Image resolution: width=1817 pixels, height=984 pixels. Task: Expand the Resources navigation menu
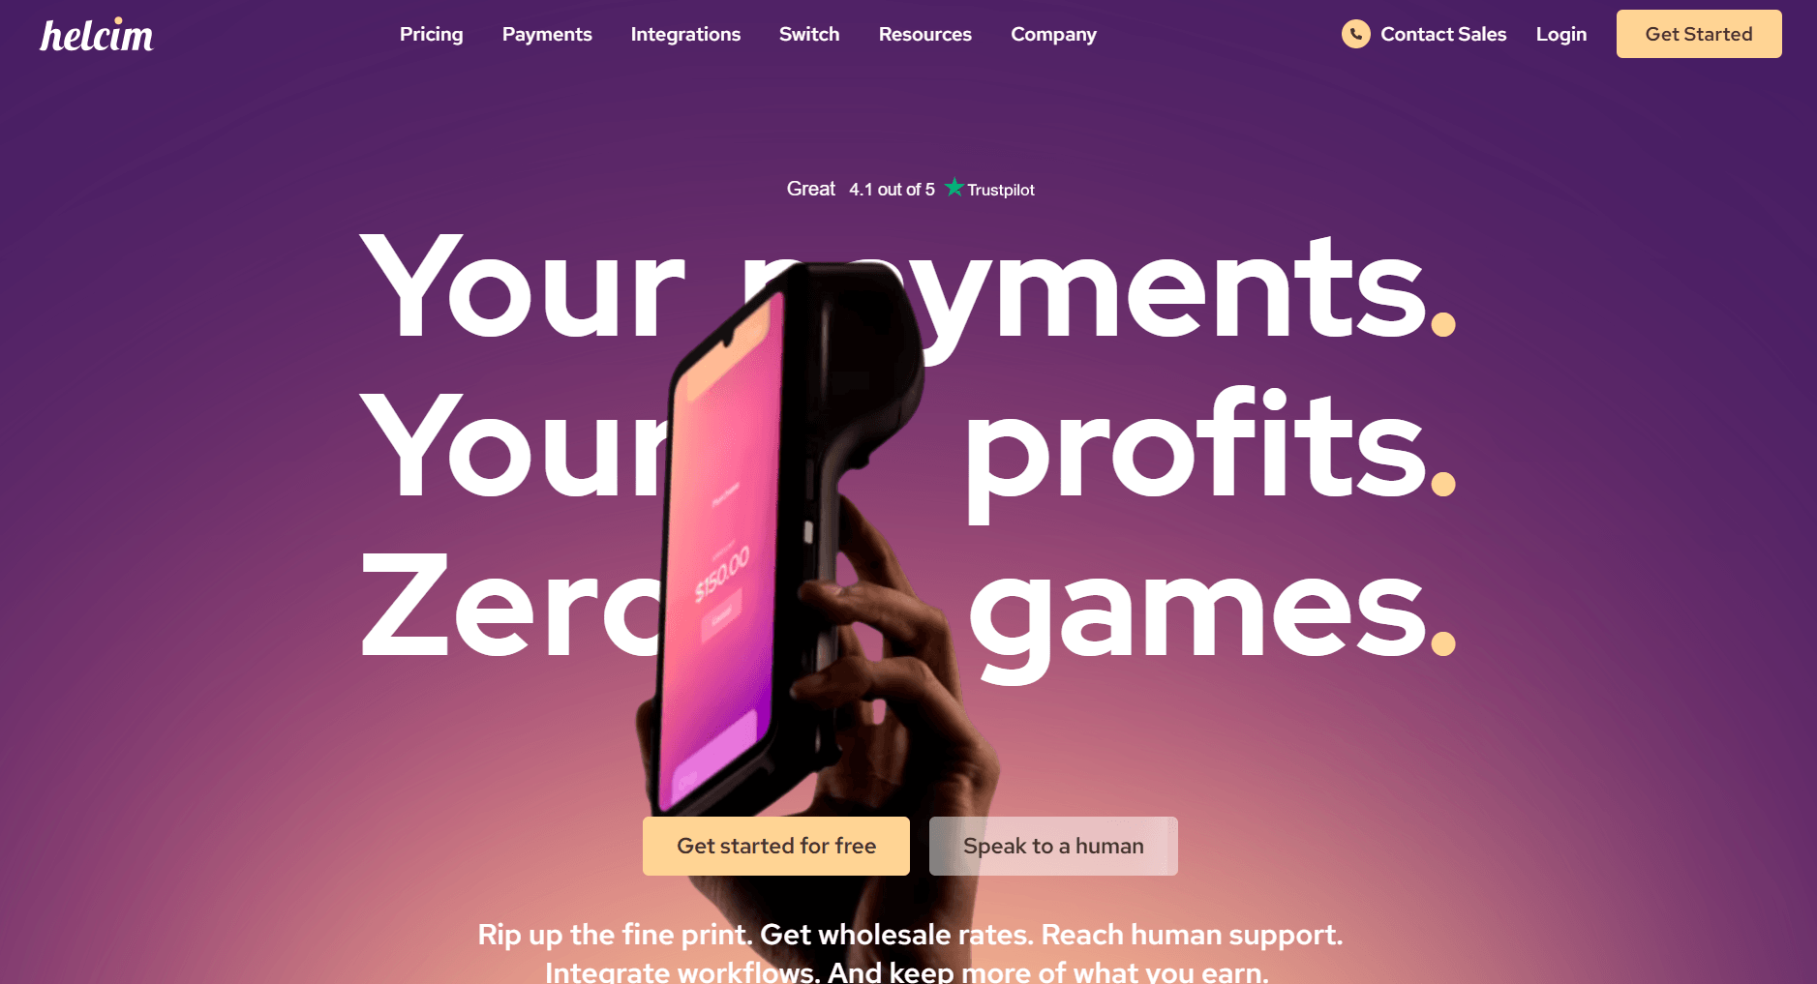click(x=924, y=34)
